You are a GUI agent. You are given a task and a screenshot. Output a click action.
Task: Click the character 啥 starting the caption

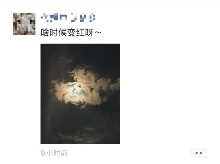pos(45,32)
